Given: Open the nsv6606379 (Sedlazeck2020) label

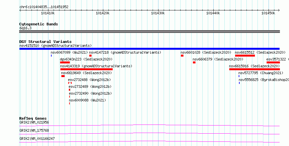Looking at the screenshot, I should click(218, 59).
